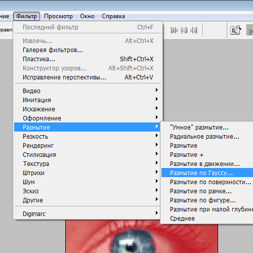253x253 pixels.
Task: Expand the Рендеринг submenu
Action: tap(87, 146)
